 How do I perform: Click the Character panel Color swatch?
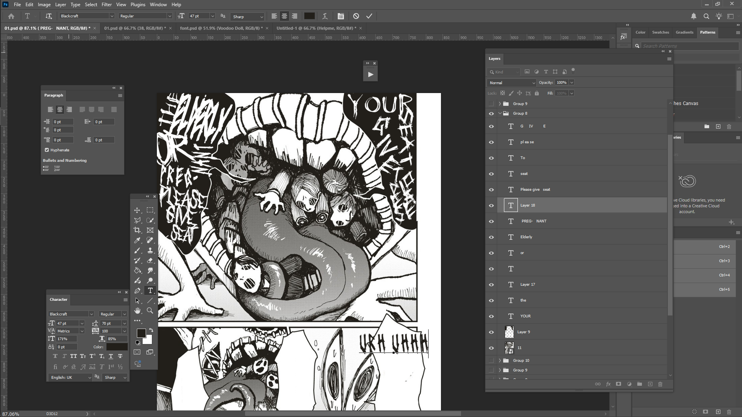pyautogui.click(x=117, y=347)
